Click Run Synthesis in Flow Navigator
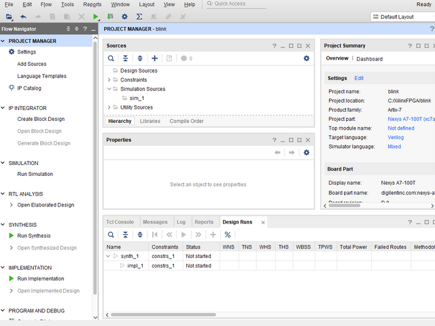Image resolution: width=435 pixels, height=326 pixels. coord(34,236)
